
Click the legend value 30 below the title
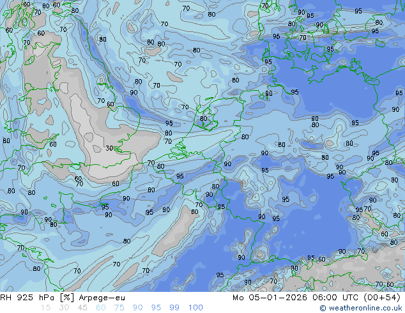tap(64, 308)
